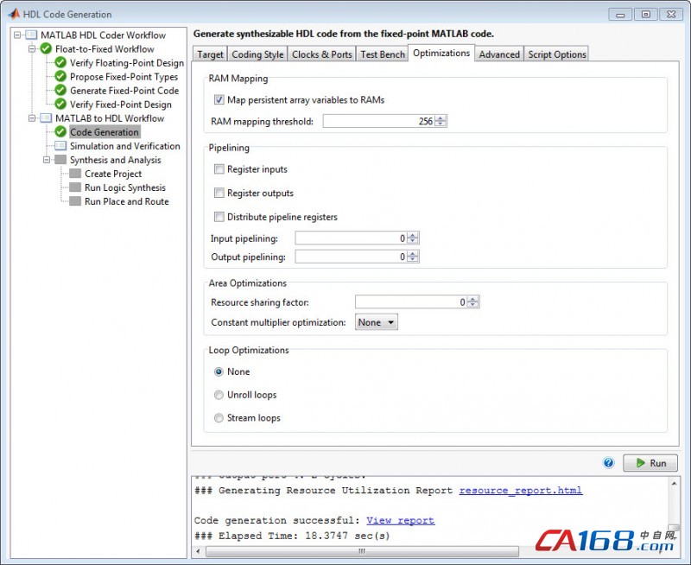
Task: Click green check icon for Generate Fixed-Point Code
Action: pyautogui.click(x=60, y=91)
